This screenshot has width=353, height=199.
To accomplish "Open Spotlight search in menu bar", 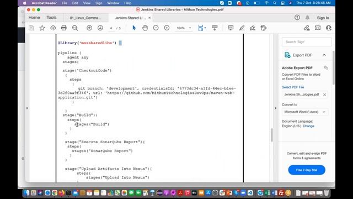I will pyautogui.click(x=275, y=3).
